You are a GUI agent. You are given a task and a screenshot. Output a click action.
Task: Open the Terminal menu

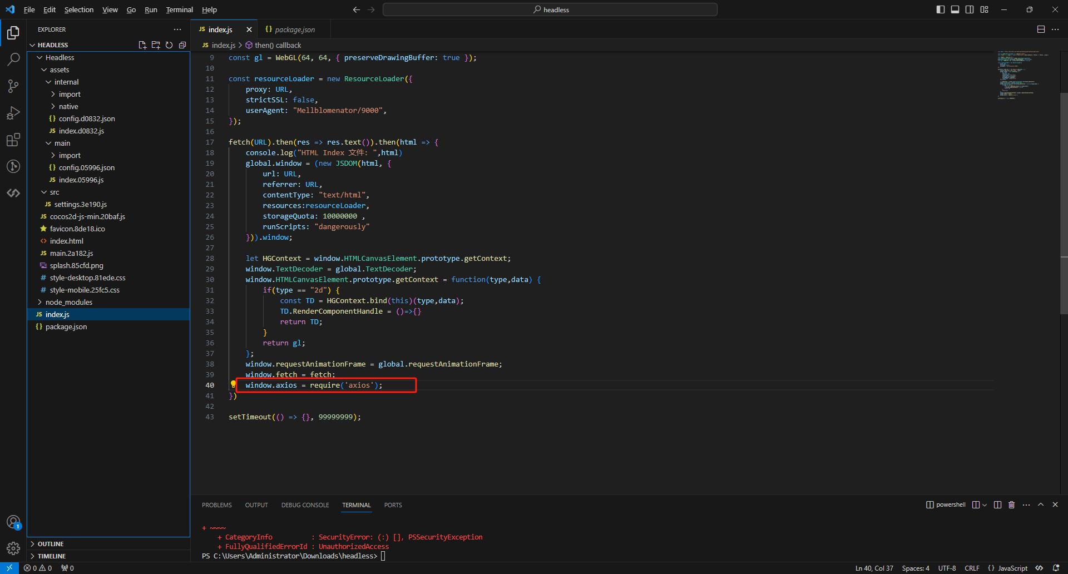(x=179, y=9)
